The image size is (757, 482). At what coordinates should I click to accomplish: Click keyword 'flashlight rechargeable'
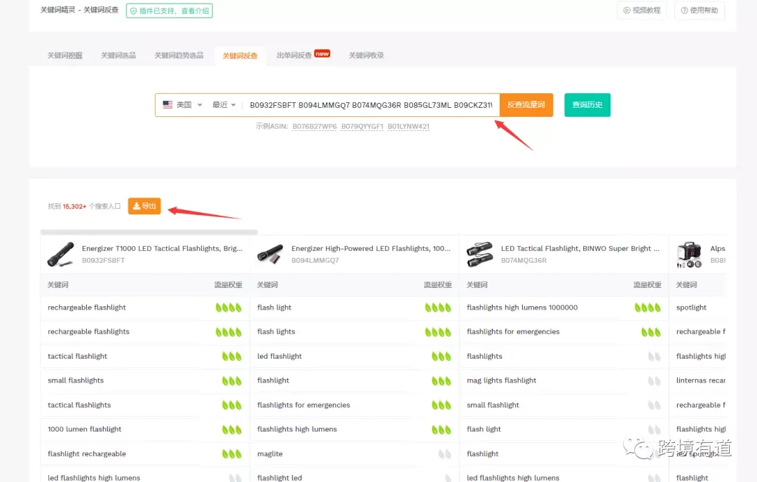[87, 453]
